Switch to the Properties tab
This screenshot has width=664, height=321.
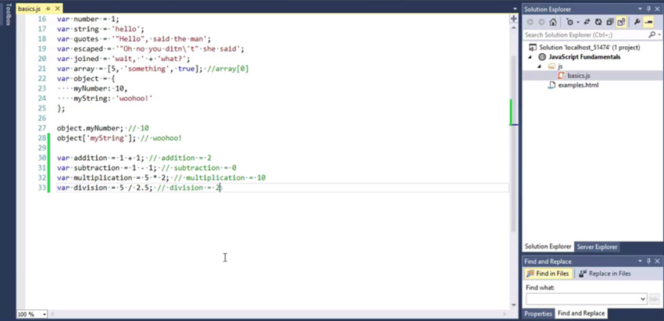tap(538, 313)
